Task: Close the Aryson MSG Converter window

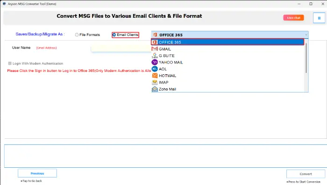Action: [323, 4]
